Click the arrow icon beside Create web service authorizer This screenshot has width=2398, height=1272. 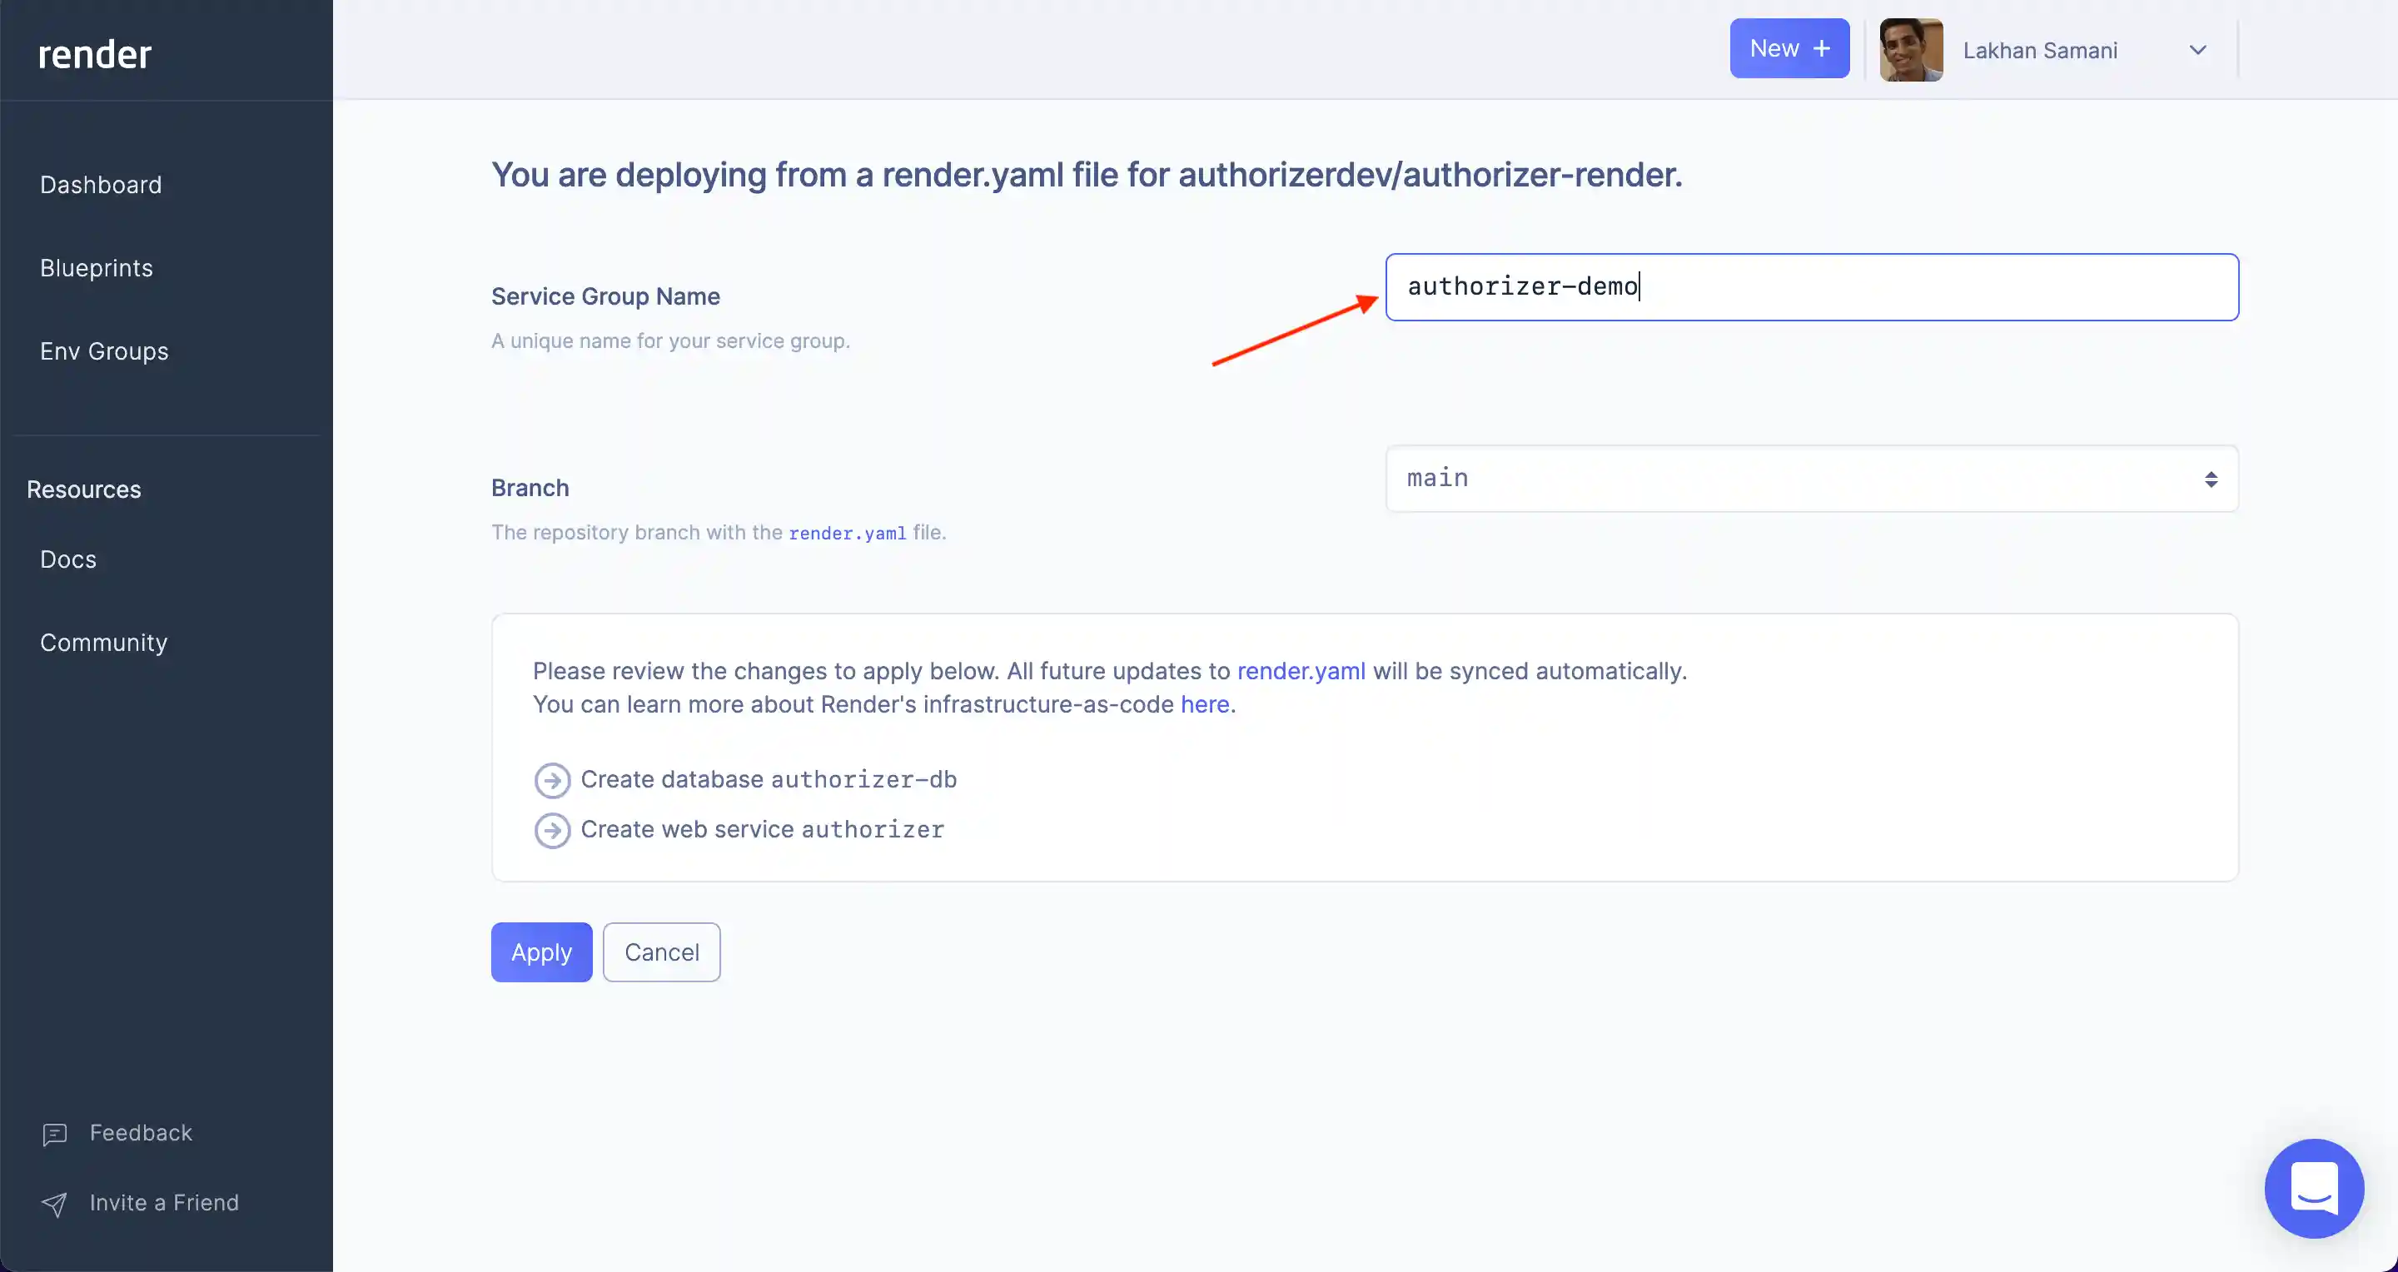pos(552,830)
